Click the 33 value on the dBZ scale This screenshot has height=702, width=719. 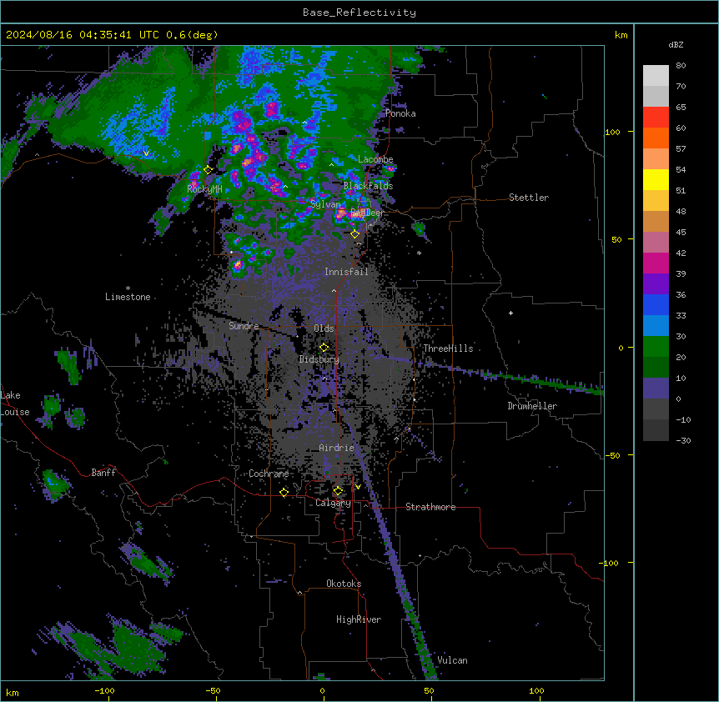(x=681, y=316)
